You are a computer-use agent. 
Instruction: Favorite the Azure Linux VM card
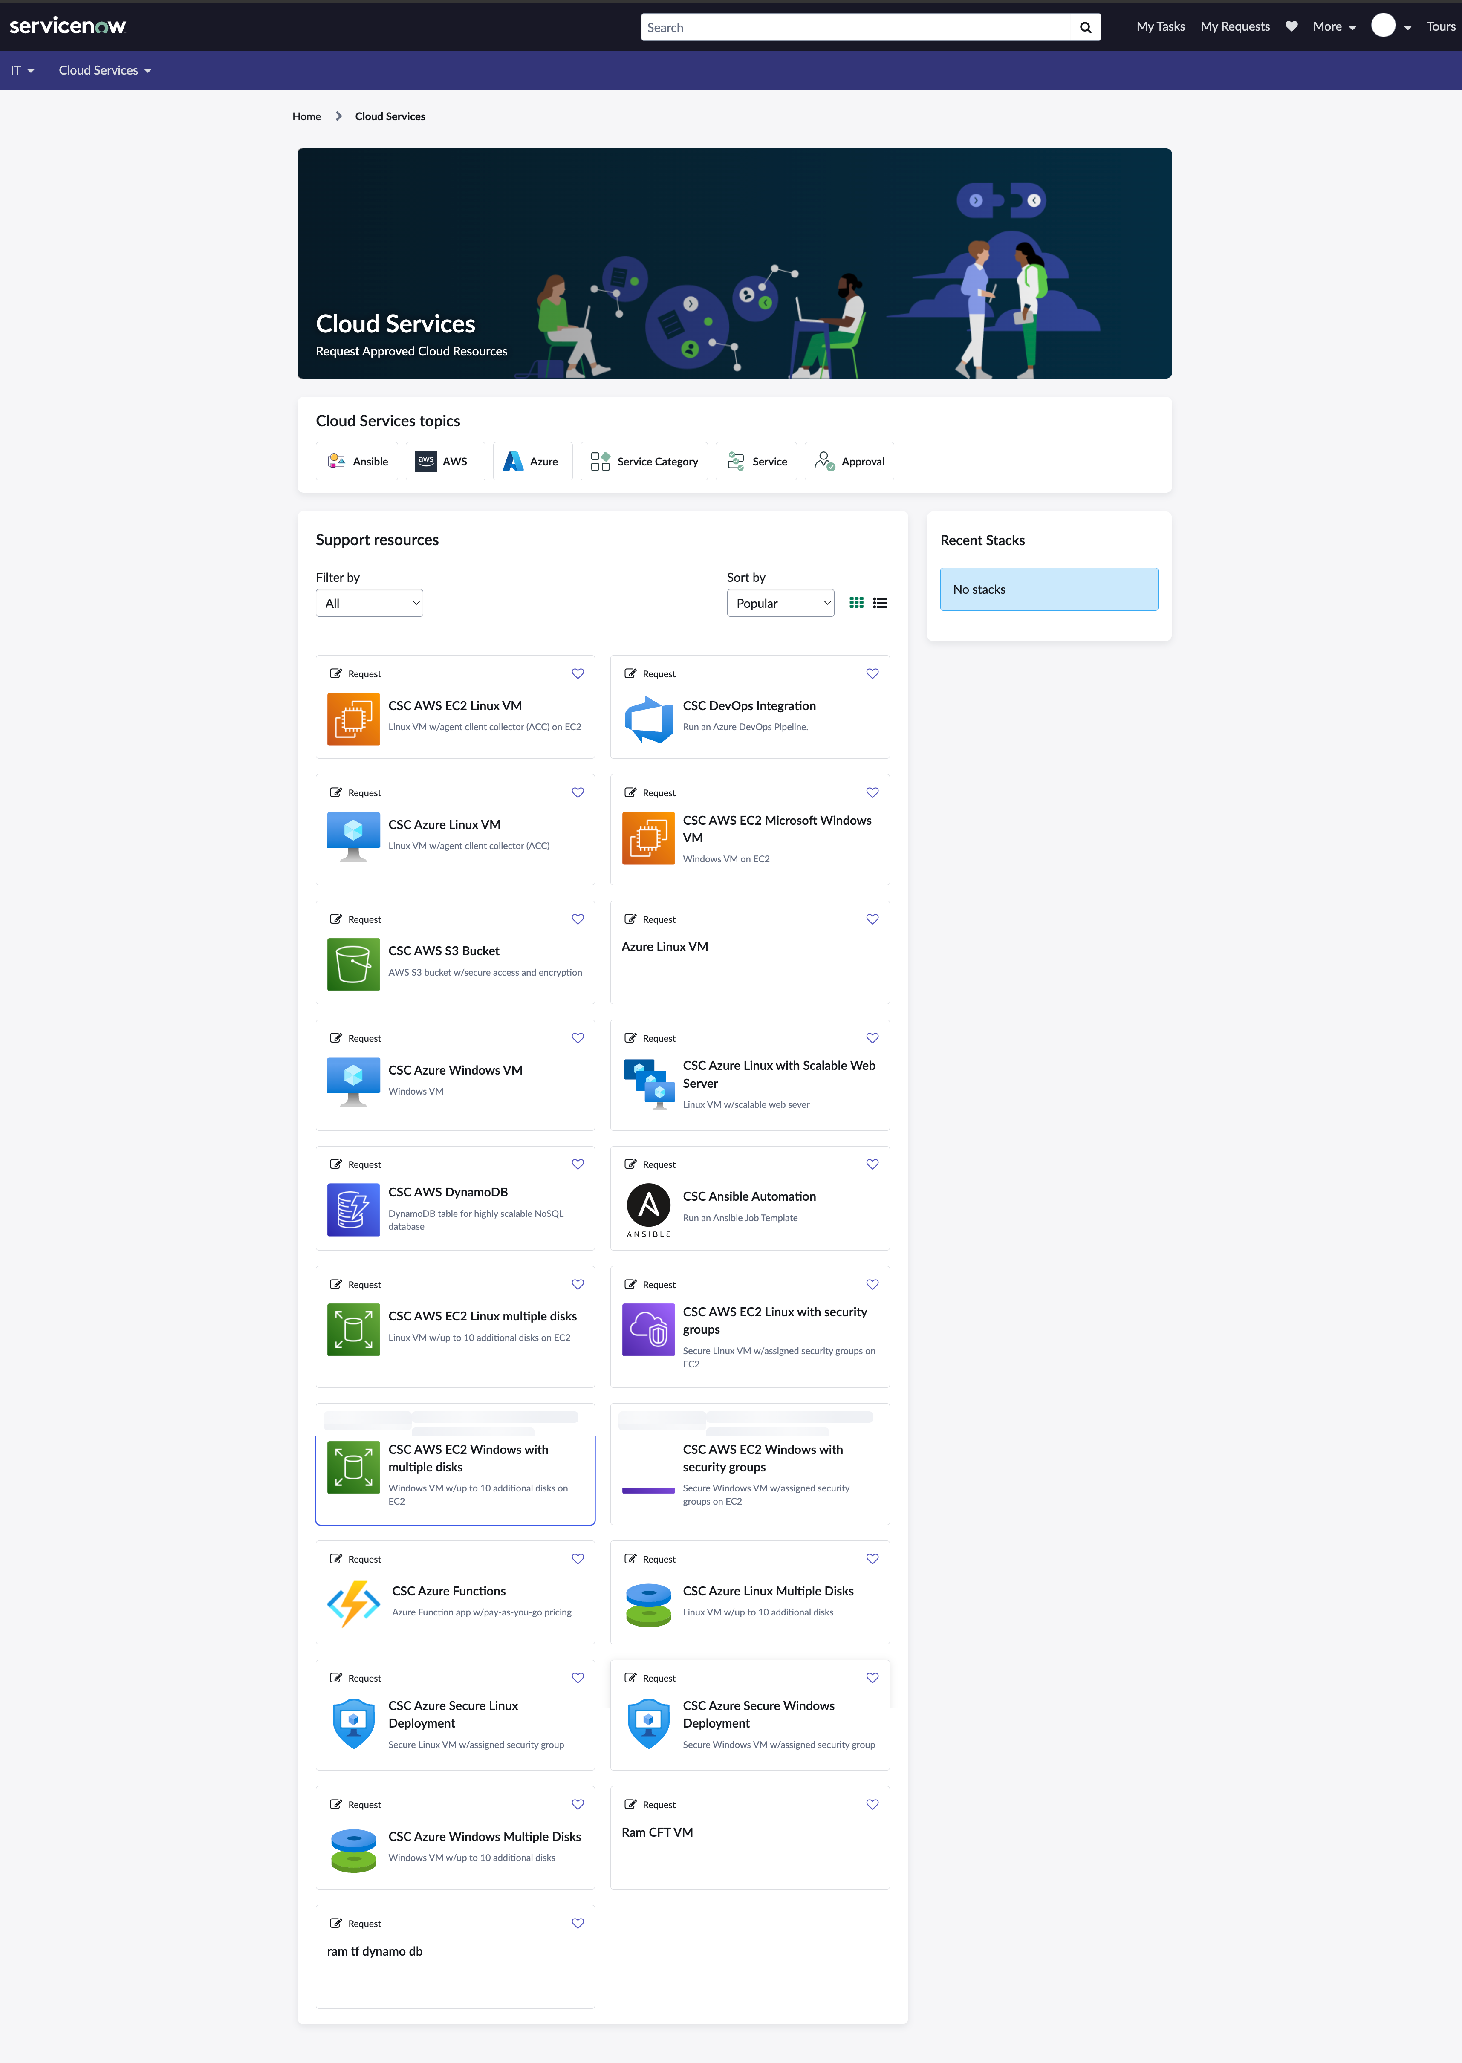(873, 919)
